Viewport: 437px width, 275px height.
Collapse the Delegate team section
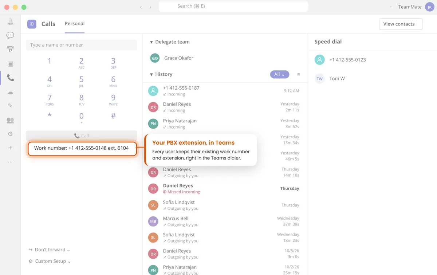coord(151,42)
